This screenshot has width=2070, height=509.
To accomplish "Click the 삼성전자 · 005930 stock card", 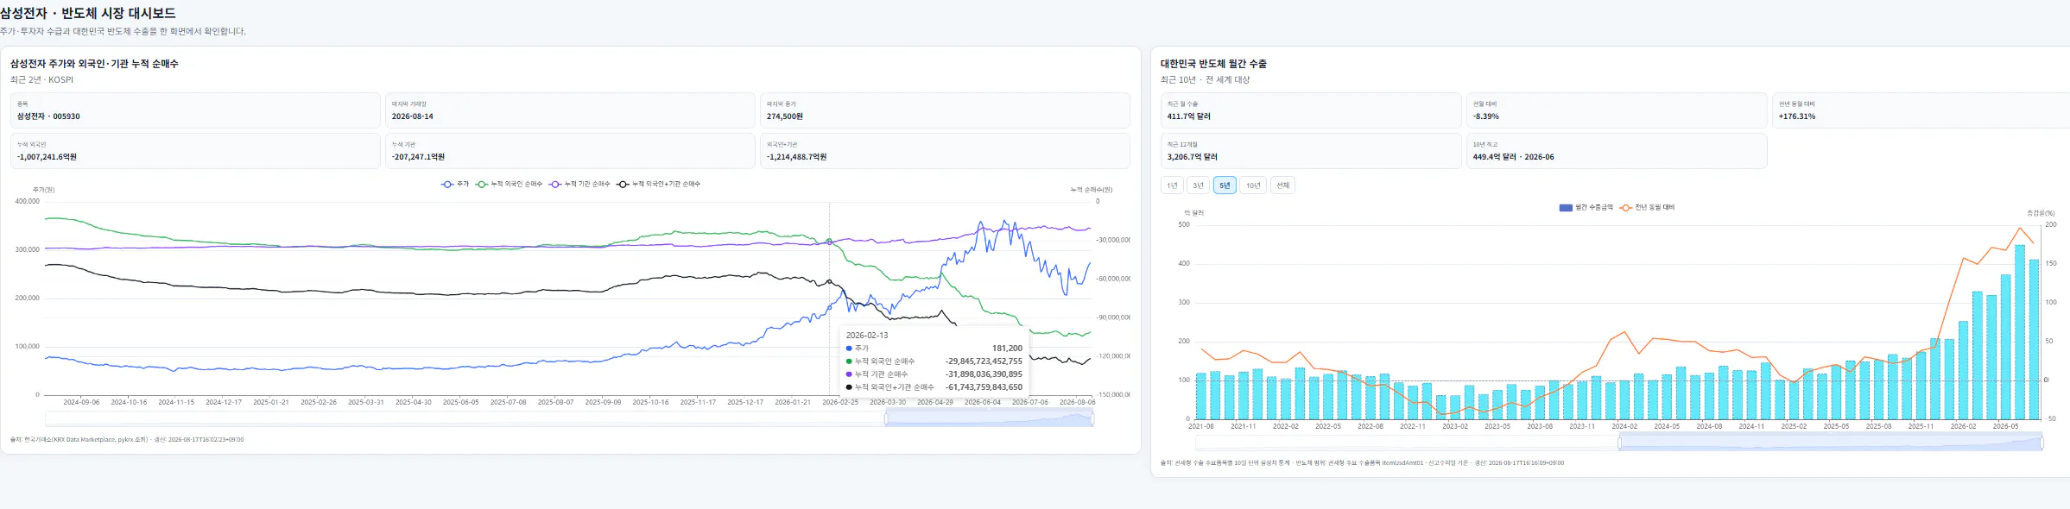I will [x=195, y=110].
